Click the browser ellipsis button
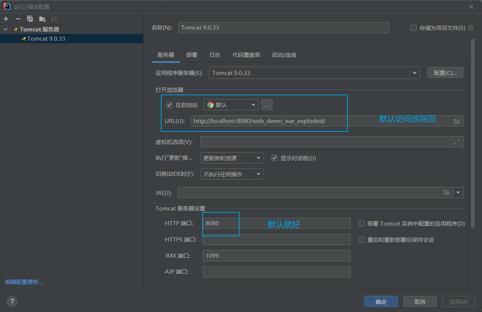This screenshot has width=482, height=312. 267,105
